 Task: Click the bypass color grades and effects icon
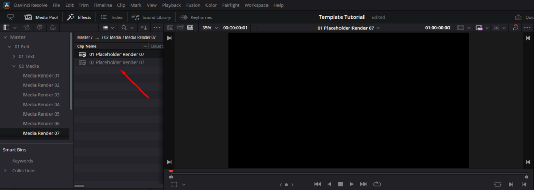coord(516,28)
